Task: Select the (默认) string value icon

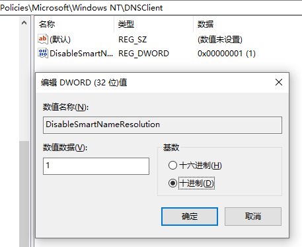Action: point(43,40)
